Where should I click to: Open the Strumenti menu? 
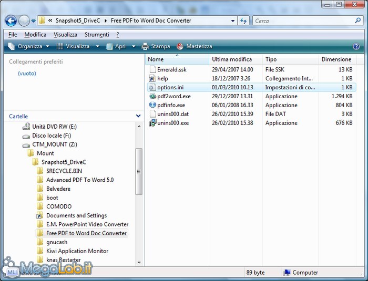[97, 35]
